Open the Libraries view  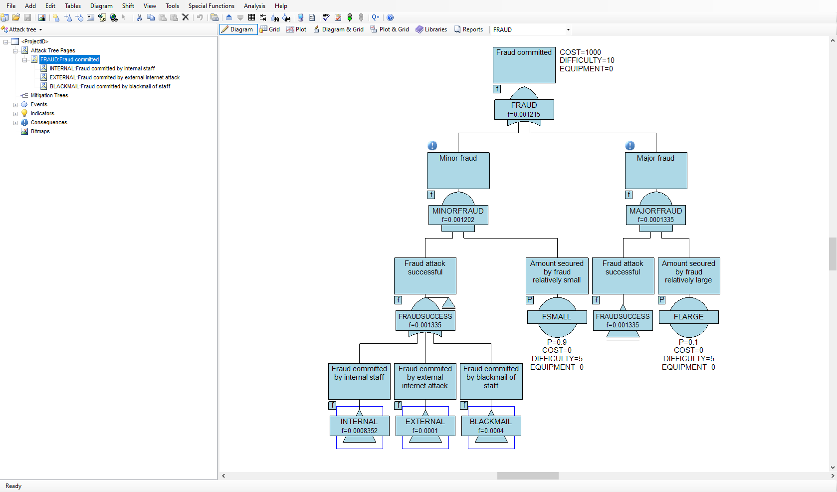[431, 29]
